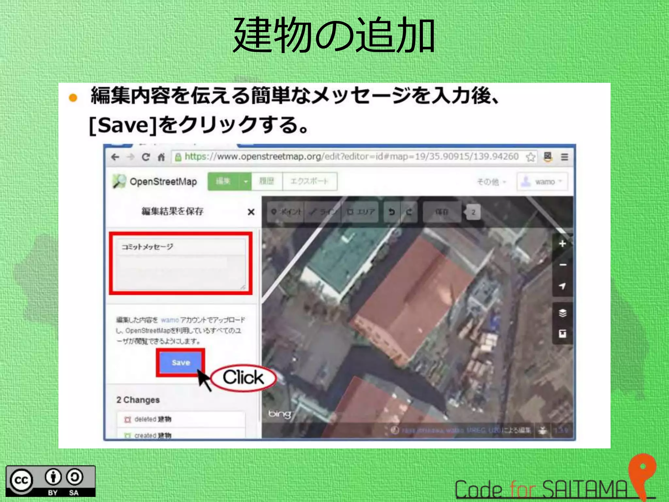Go to browser home page icon

click(161, 157)
